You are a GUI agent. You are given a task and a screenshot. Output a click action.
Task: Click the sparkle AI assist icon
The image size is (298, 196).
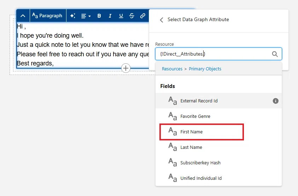pyautogui.click(x=72, y=16)
